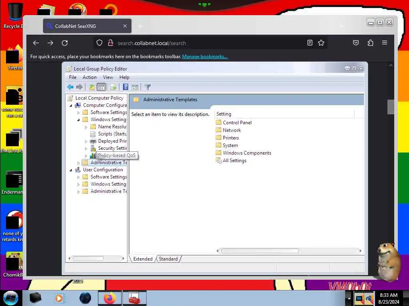The width and height of the screenshot is (409, 306).
Task: Click Back arrow in Group Policy Editor toolbar
Action: (70, 87)
